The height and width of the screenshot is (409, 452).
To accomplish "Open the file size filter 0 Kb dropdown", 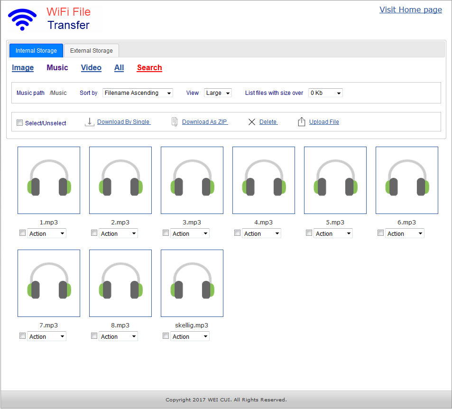I will tap(325, 93).
